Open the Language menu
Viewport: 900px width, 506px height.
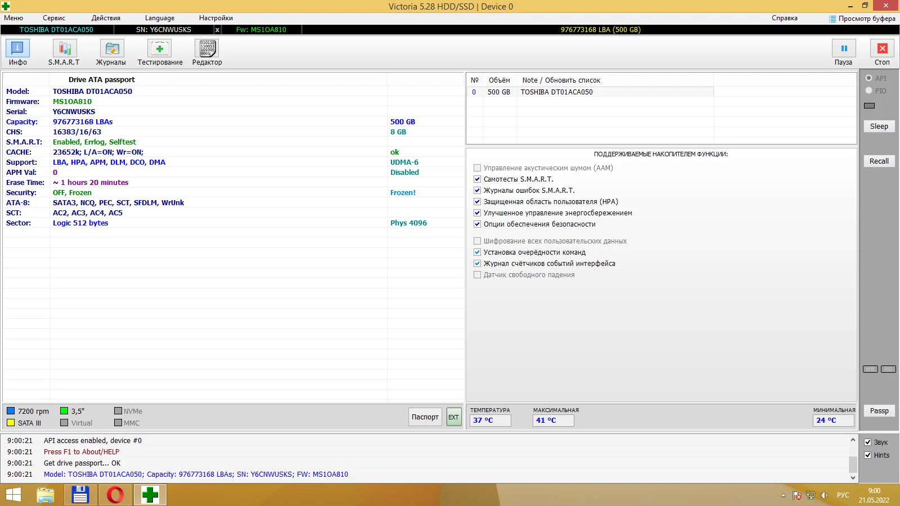160,18
